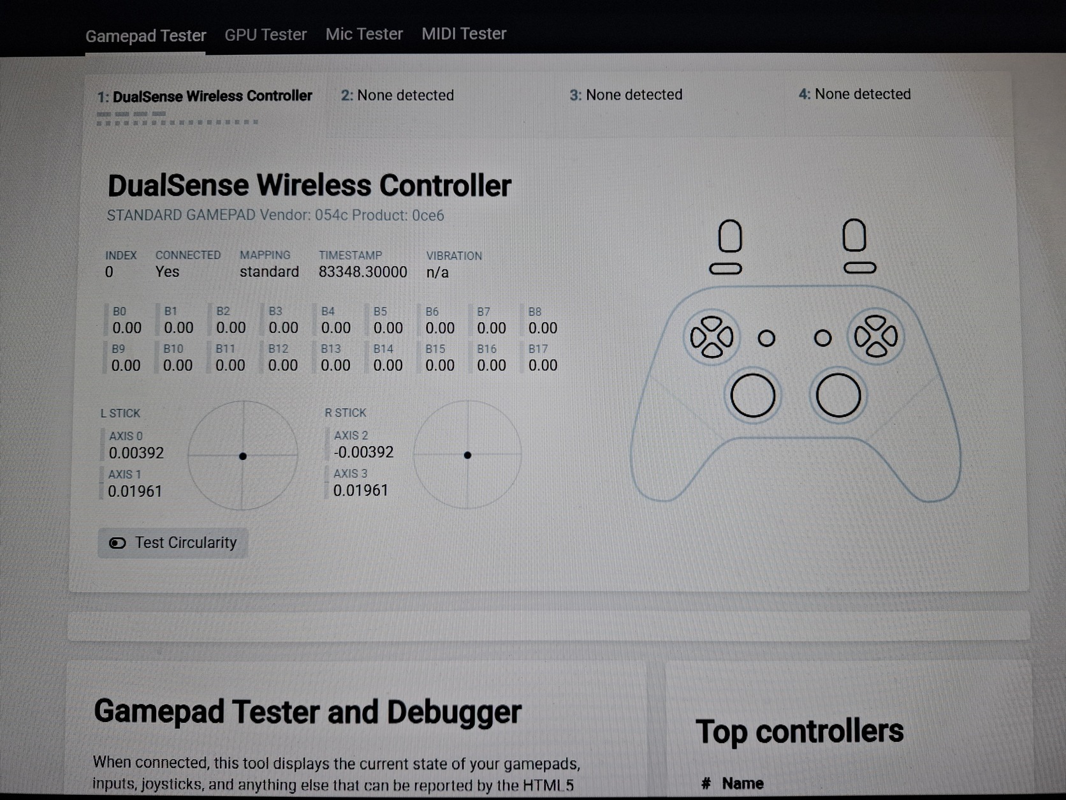This screenshot has width=1066, height=800.
Task: Click the B13 button value
Action: (x=335, y=366)
